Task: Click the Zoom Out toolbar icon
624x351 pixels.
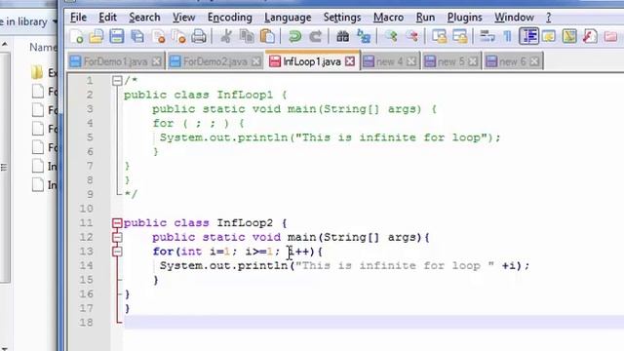Action: [x=411, y=37]
